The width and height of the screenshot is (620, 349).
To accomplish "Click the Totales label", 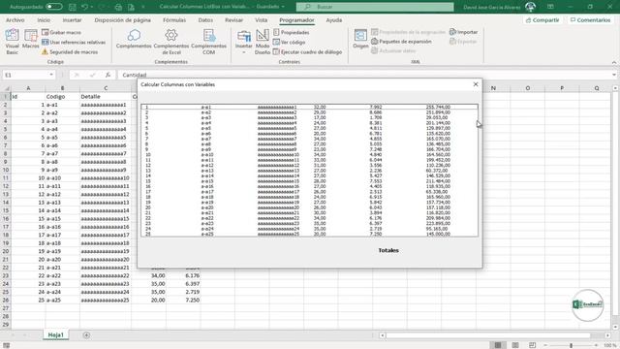I will tap(388, 250).
